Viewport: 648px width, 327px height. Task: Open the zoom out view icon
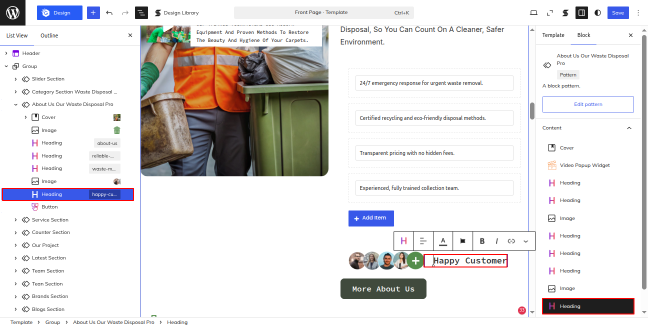pyautogui.click(x=549, y=12)
